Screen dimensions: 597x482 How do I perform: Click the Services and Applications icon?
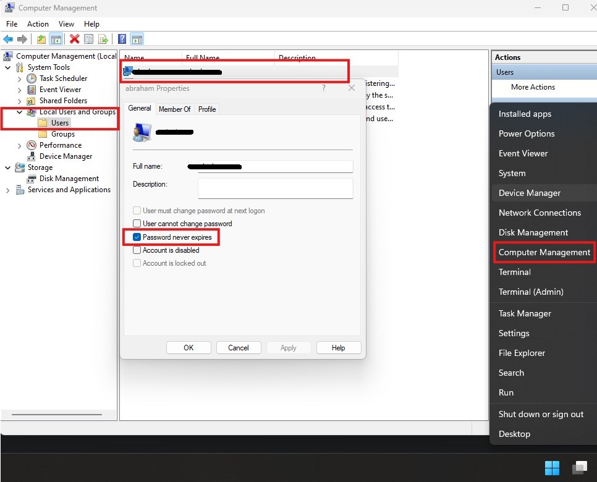tap(20, 190)
